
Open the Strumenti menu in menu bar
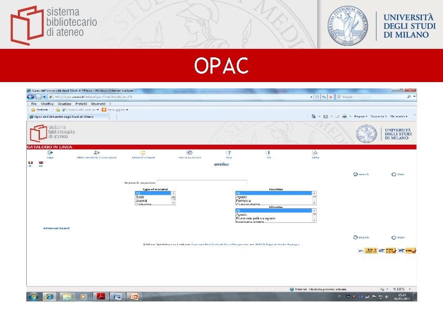(x=98, y=104)
